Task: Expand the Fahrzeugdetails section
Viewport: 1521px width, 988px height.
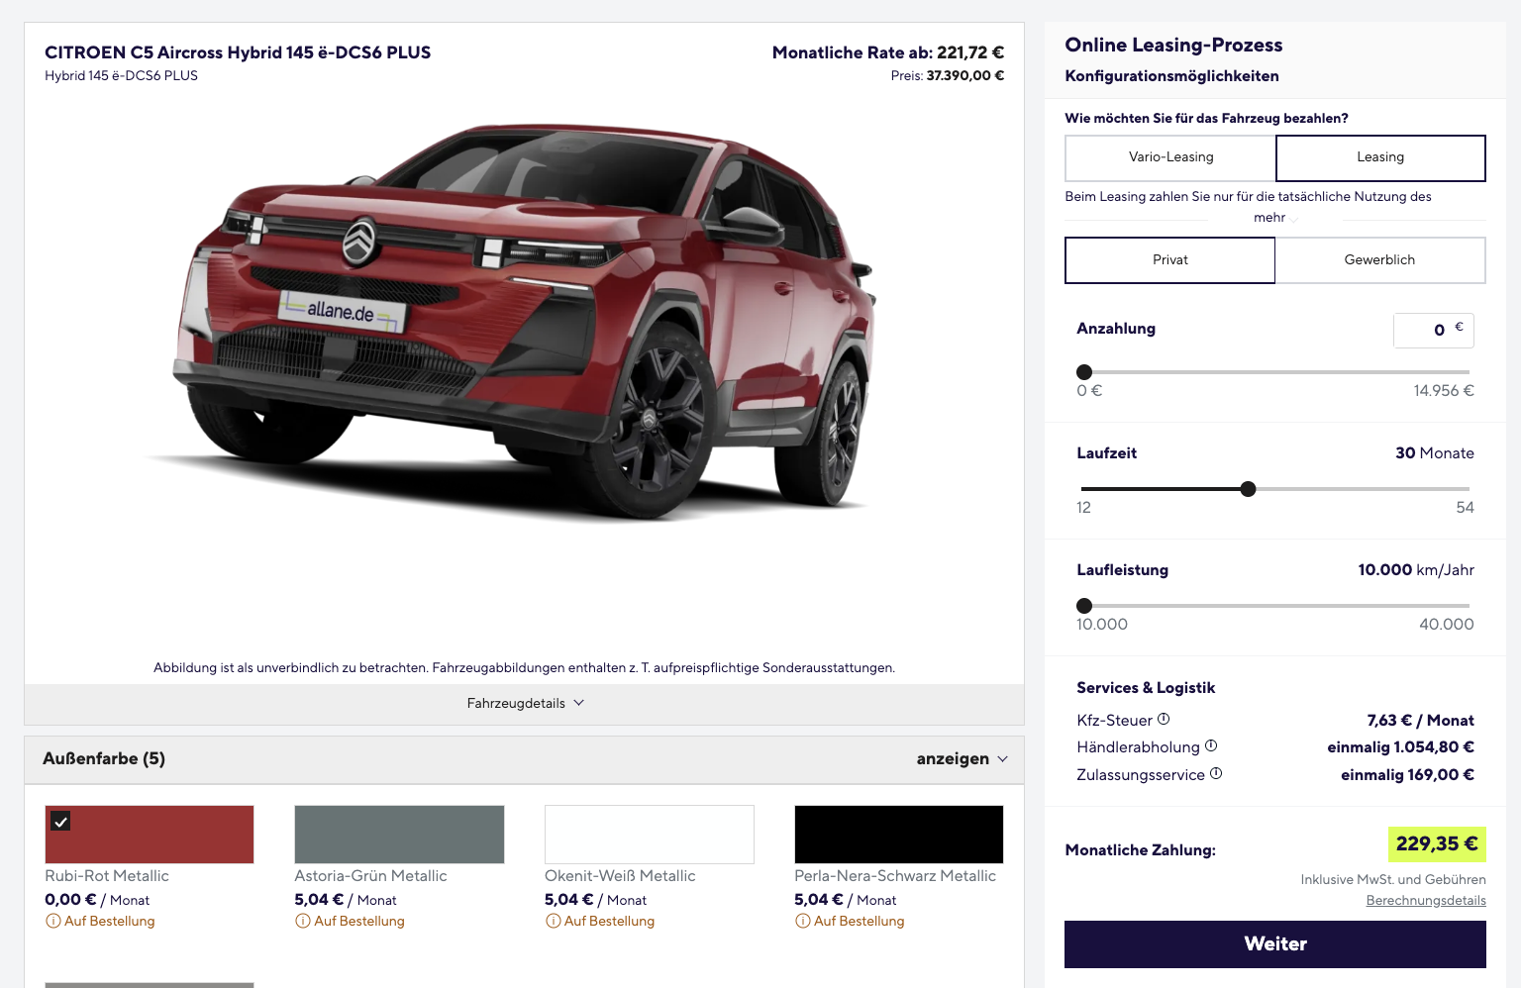Action: point(525,703)
